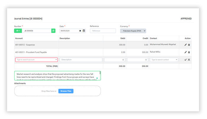Click the Description field in new row
This screenshot has height=119, width=207.
point(81,59)
